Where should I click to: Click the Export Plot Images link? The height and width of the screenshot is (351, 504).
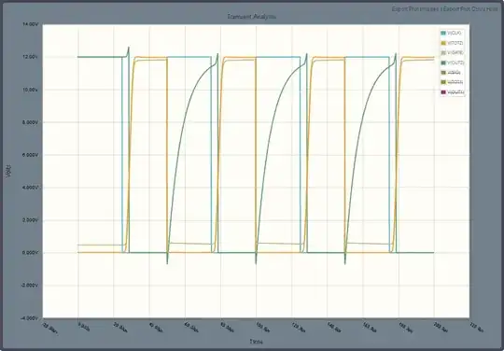[415, 9]
